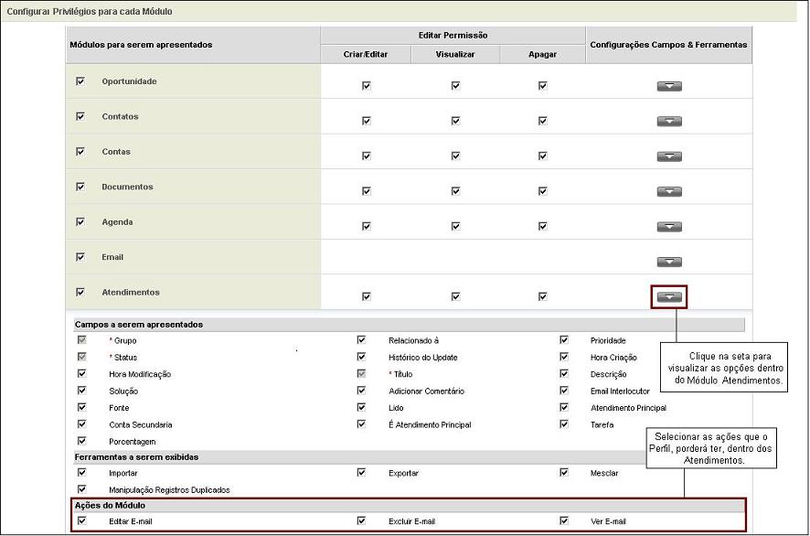Disable the Mesclar tool checkbox
Image resolution: width=810 pixels, height=536 pixels.
pyautogui.click(x=564, y=473)
